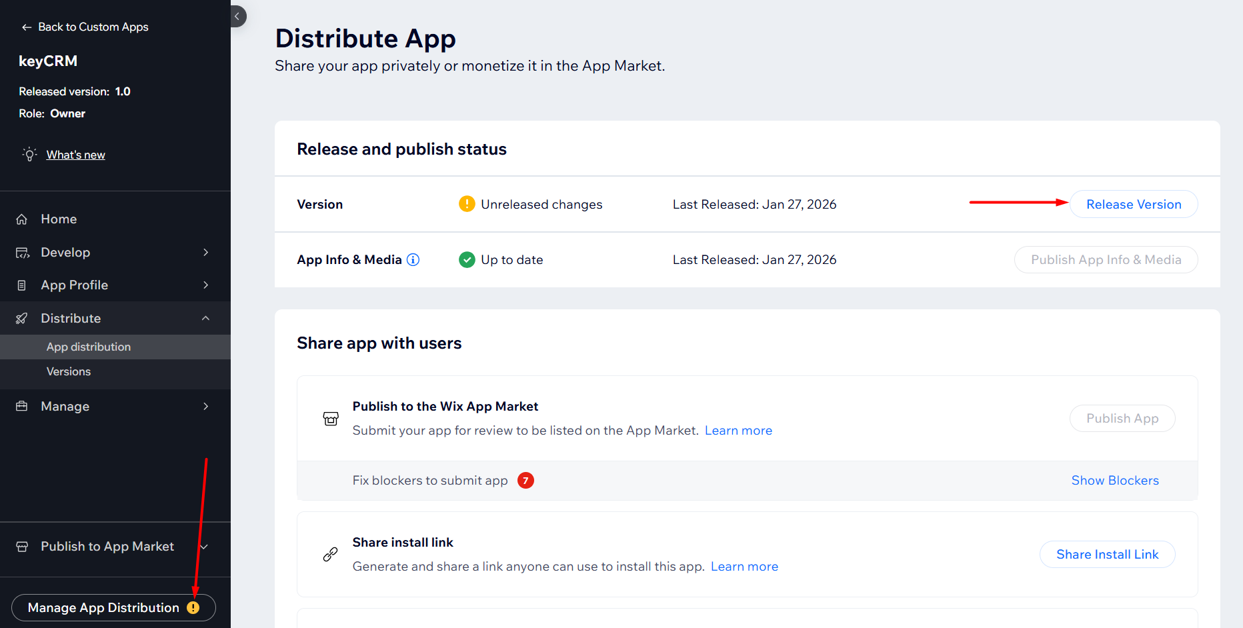
Task: Expand the Manage section arrow
Action: [x=205, y=407]
